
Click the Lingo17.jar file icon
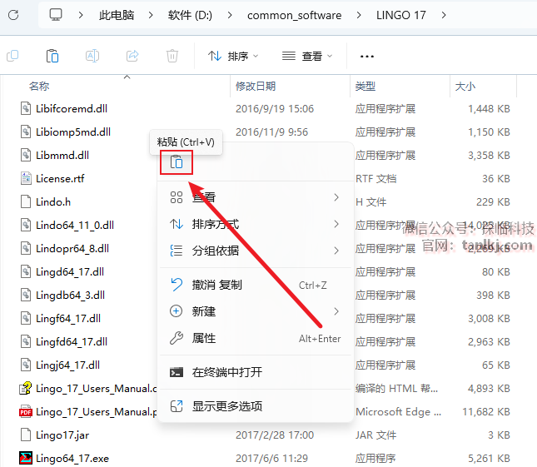(26, 435)
